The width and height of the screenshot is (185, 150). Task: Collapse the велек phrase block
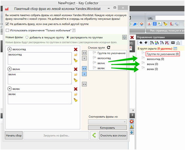click(9, 89)
